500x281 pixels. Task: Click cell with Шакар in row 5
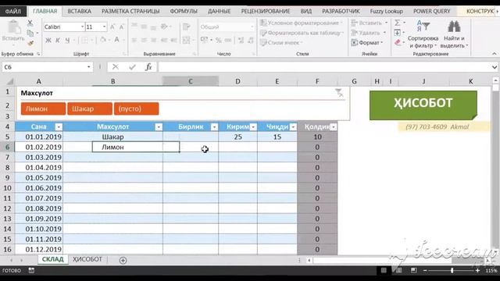coord(112,137)
